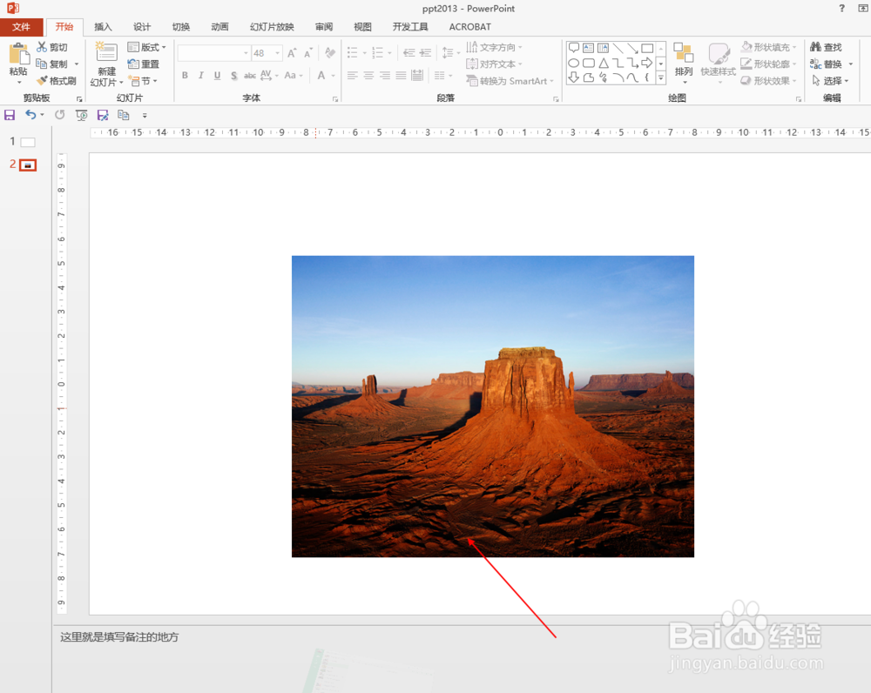This screenshot has height=693, width=871.
Task: Activate the Format Painter (格式刷)
Action: 56,81
